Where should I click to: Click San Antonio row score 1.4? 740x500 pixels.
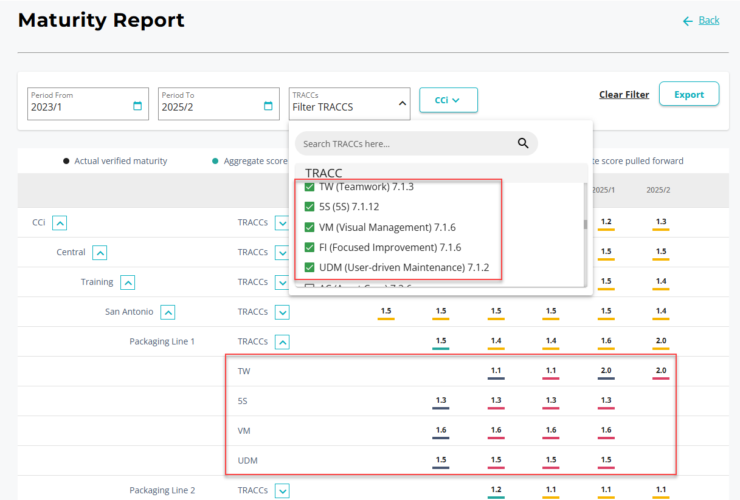tap(661, 312)
